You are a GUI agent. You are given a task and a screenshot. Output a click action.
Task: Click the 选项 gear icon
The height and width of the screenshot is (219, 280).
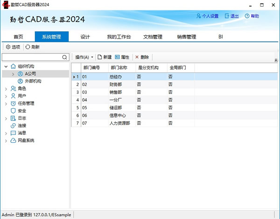[x=7, y=47]
